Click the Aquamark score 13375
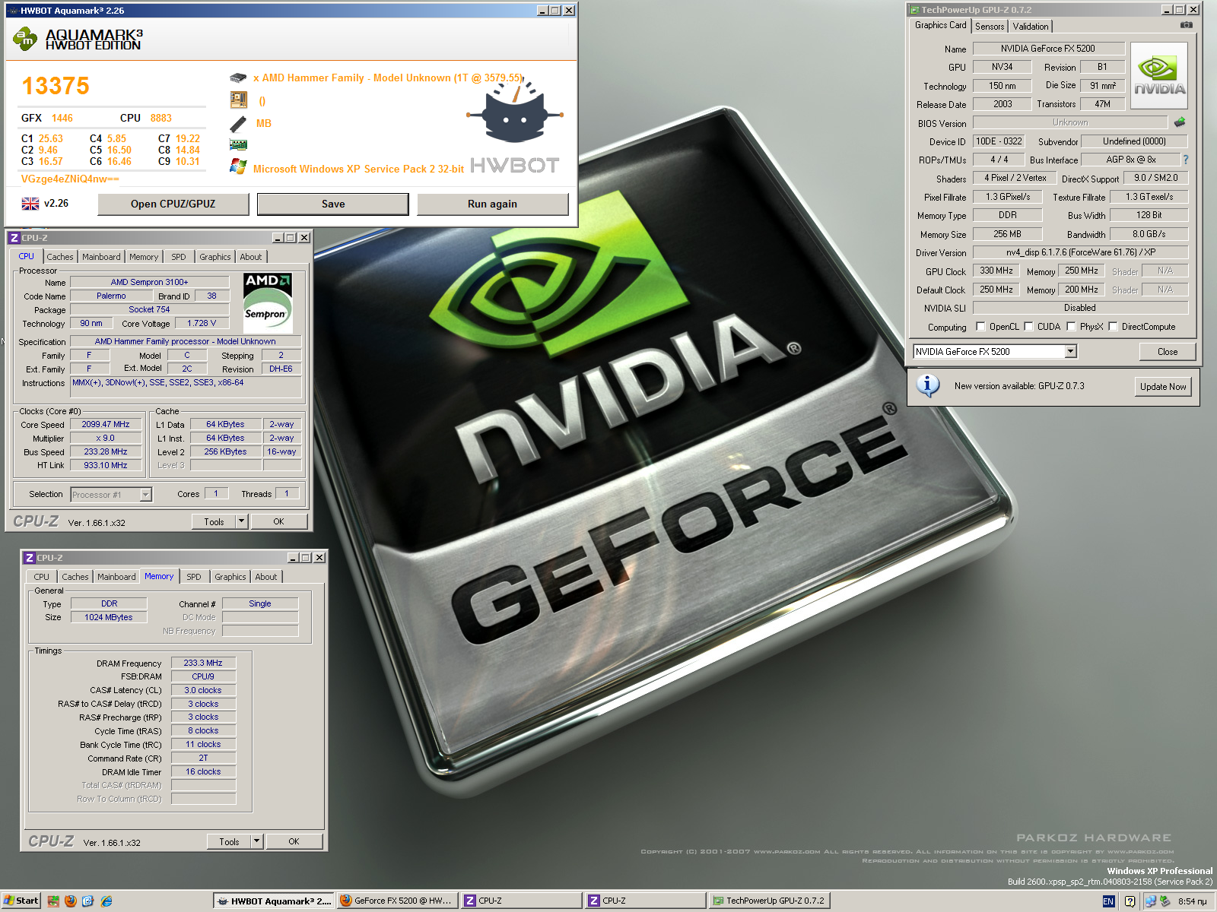The width and height of the screenshot is (1217, 912). [x=56, y=86]
